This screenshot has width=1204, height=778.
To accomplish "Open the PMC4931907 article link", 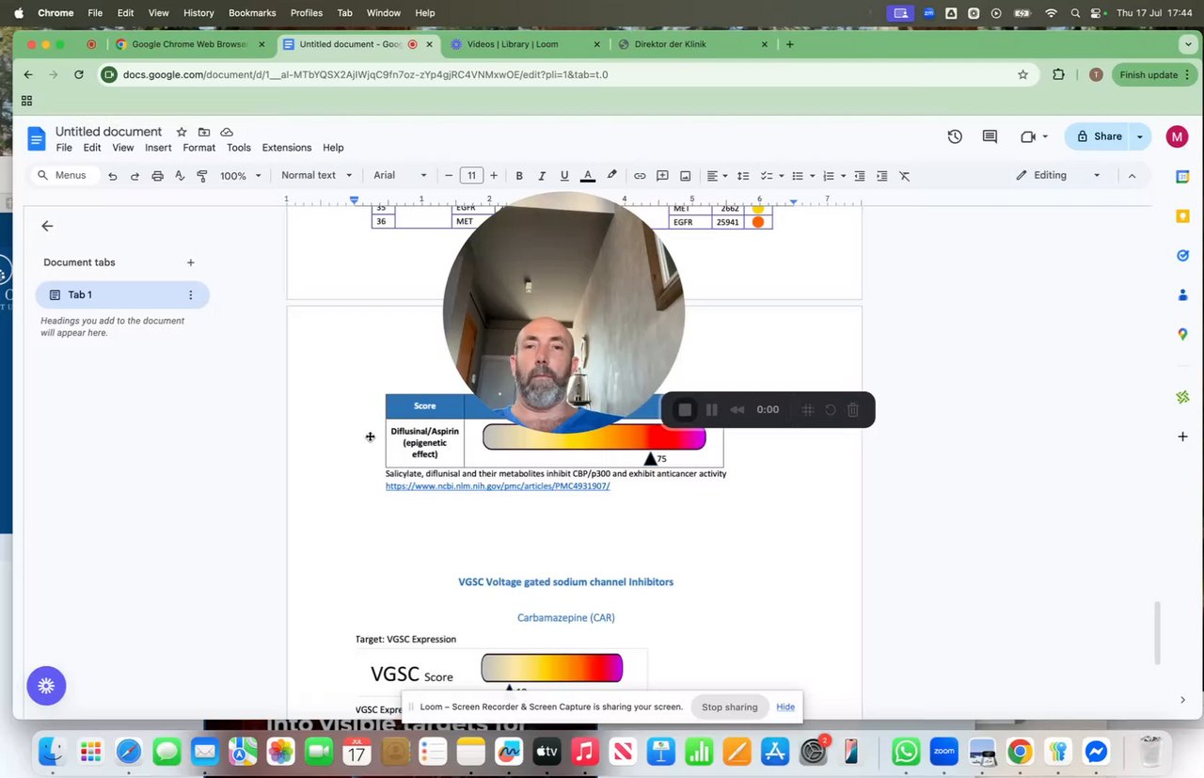I will pyautogui.click(x=498, y=486).
